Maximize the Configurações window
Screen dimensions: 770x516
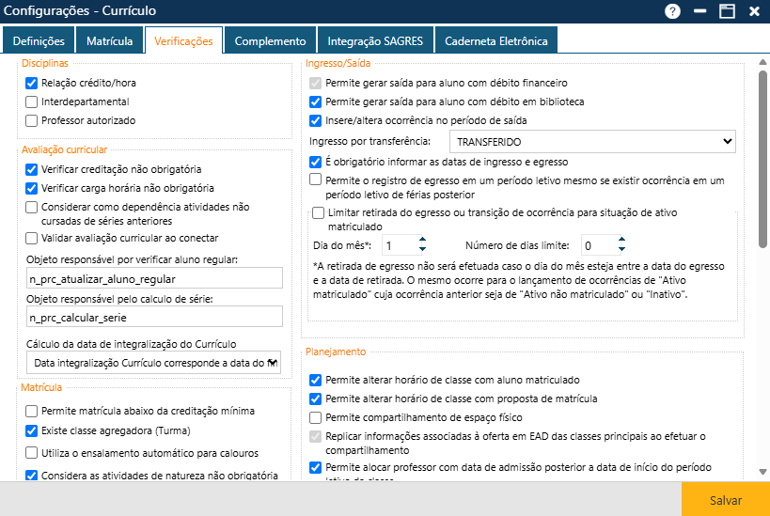727,10
